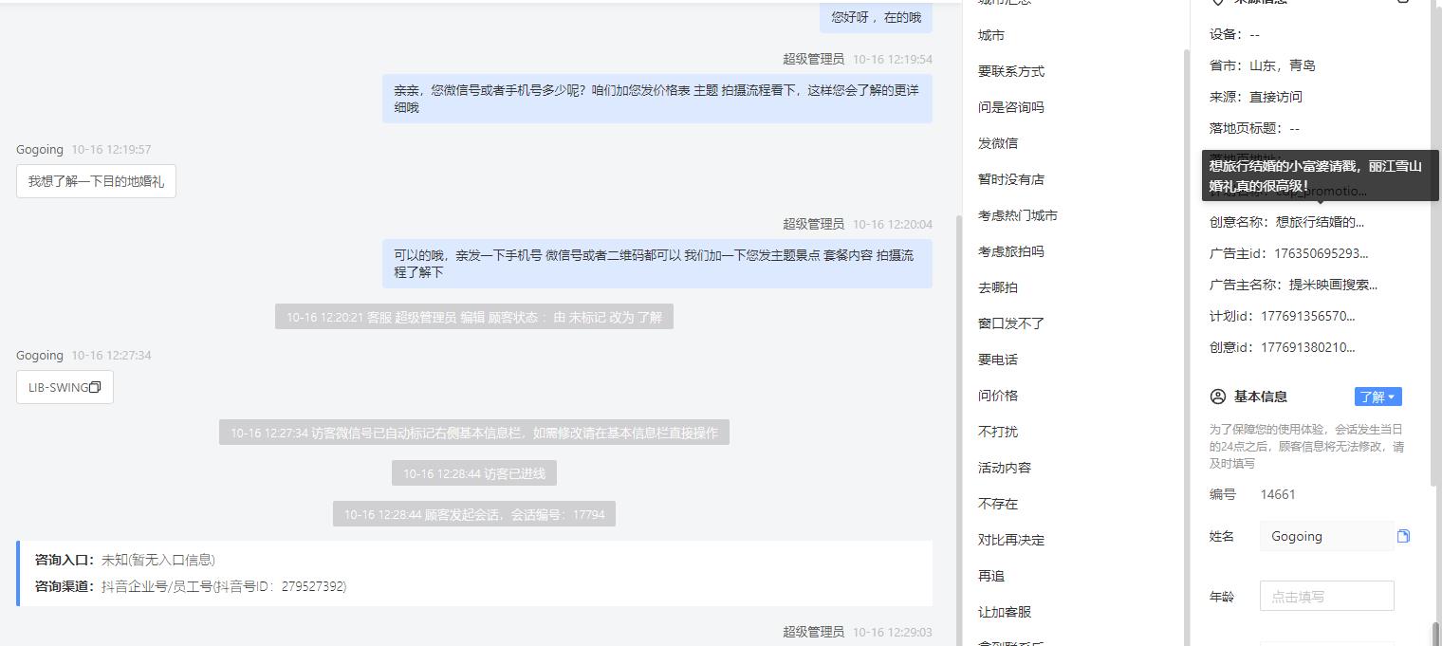Click the 计划id row
Image resolution: width=1442 pixels, height=646 pixels.
coord(1283,316)
